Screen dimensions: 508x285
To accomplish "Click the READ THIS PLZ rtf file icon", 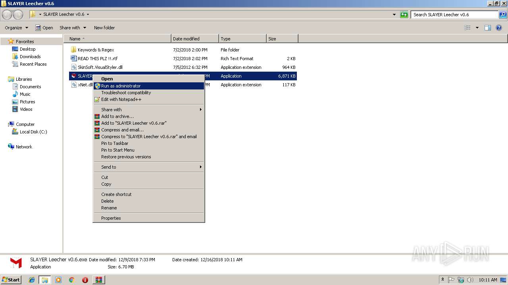I will pos(73,59).
